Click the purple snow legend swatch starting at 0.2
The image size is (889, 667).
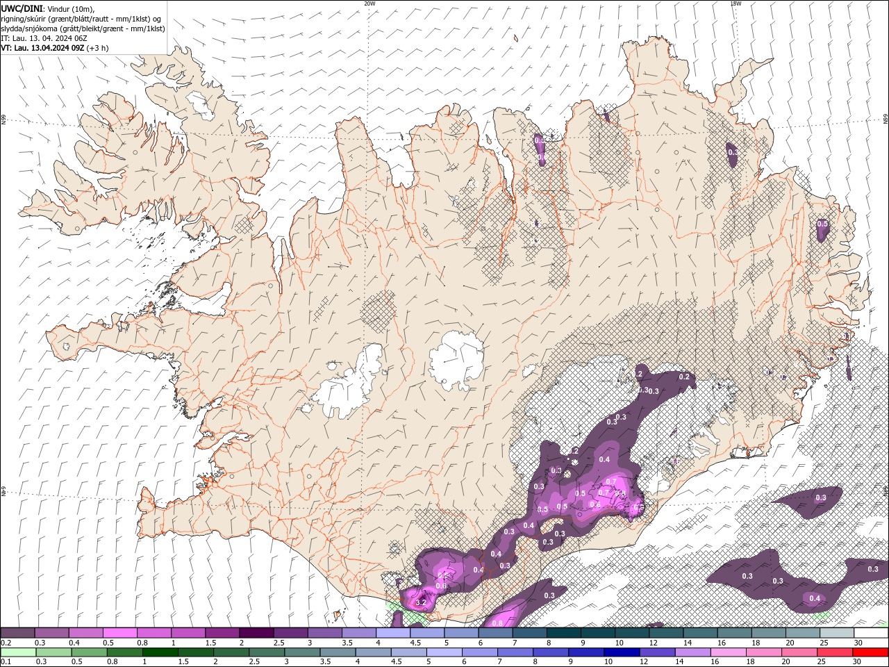(17, 633)
